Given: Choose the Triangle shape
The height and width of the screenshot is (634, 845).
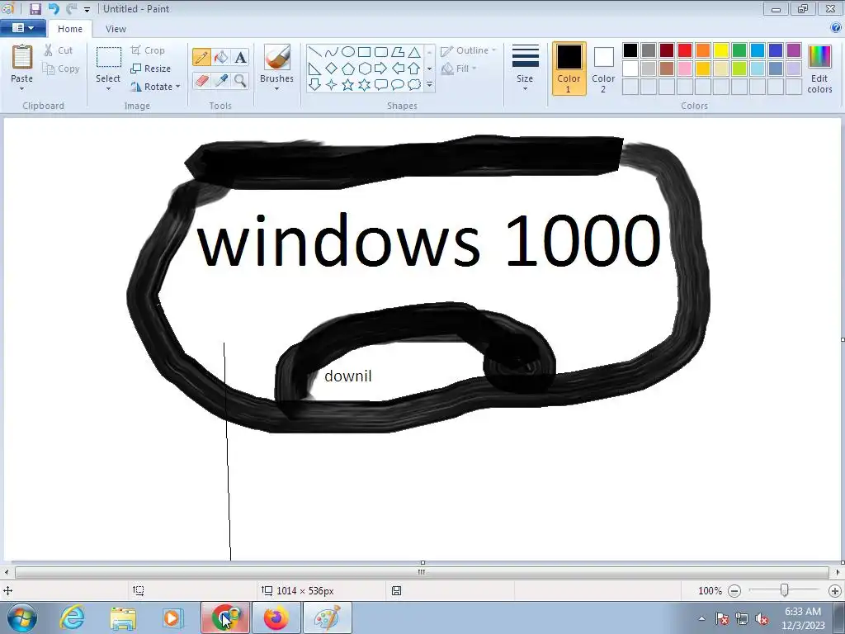Looking at the screenshot, I should pyautogui.click(x=414, y=52).
